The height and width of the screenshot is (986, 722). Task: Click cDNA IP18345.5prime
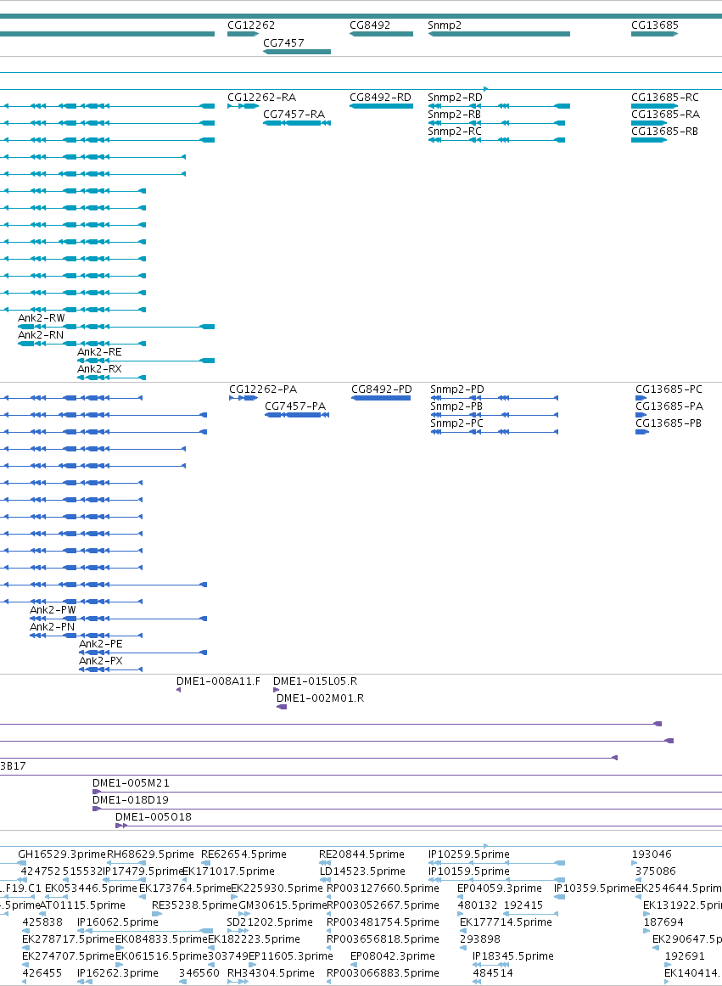513,955
